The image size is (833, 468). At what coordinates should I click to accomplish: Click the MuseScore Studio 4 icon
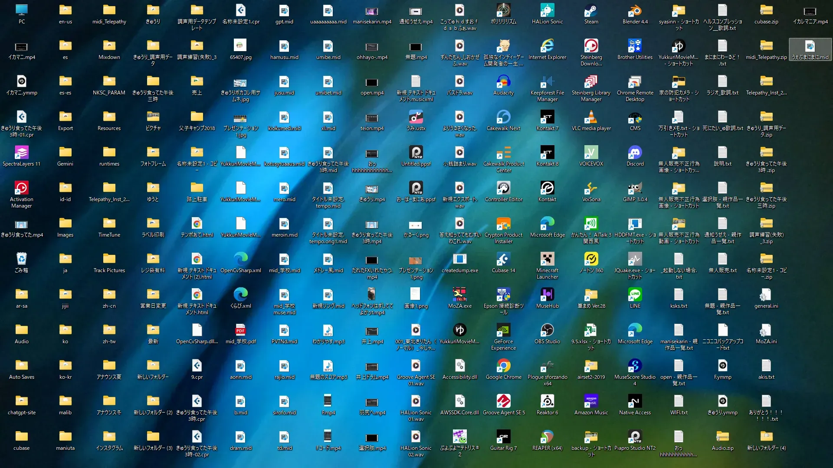point(635,366)
